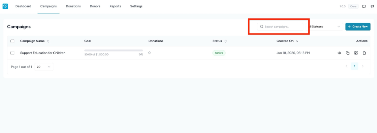Select page 1 in pagination

tap(355, 66)
